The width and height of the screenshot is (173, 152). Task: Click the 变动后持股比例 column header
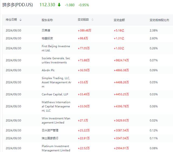(159, 20)
